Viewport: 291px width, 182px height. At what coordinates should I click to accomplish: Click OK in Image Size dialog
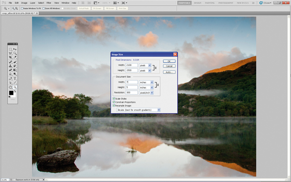point(169,61)
